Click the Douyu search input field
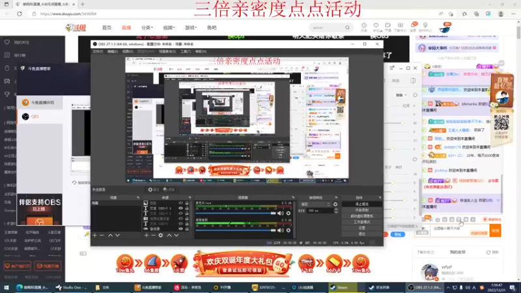 coord(327,27)
